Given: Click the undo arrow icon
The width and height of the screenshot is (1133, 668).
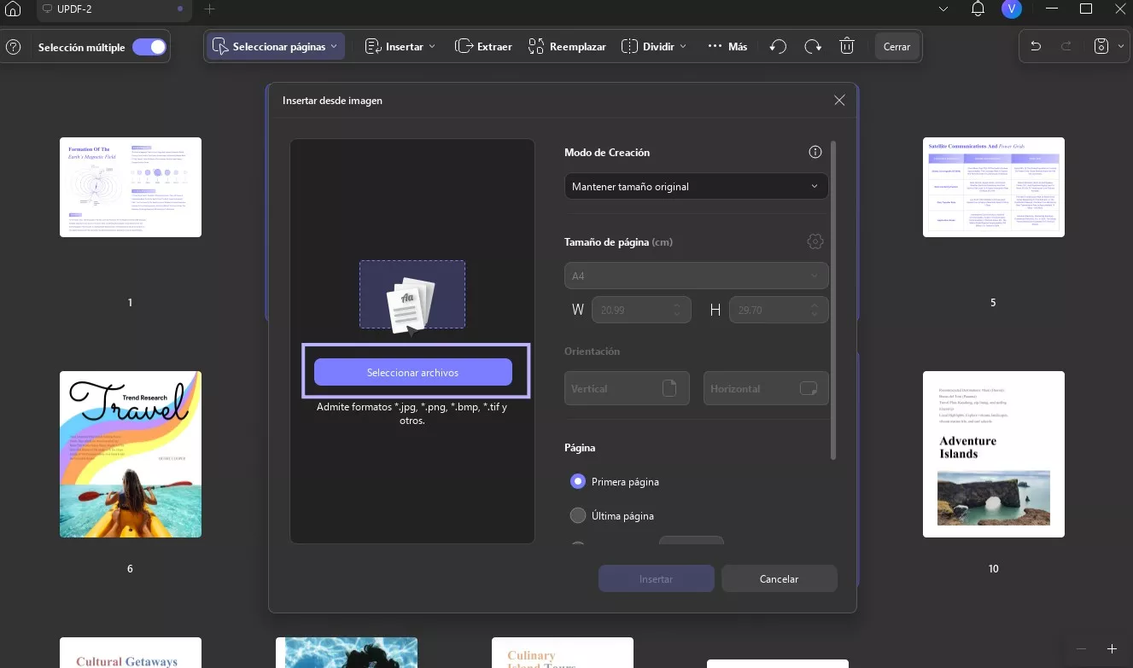Looking at the screenshot, I should pyautogui.click(x=1036, y=47).
